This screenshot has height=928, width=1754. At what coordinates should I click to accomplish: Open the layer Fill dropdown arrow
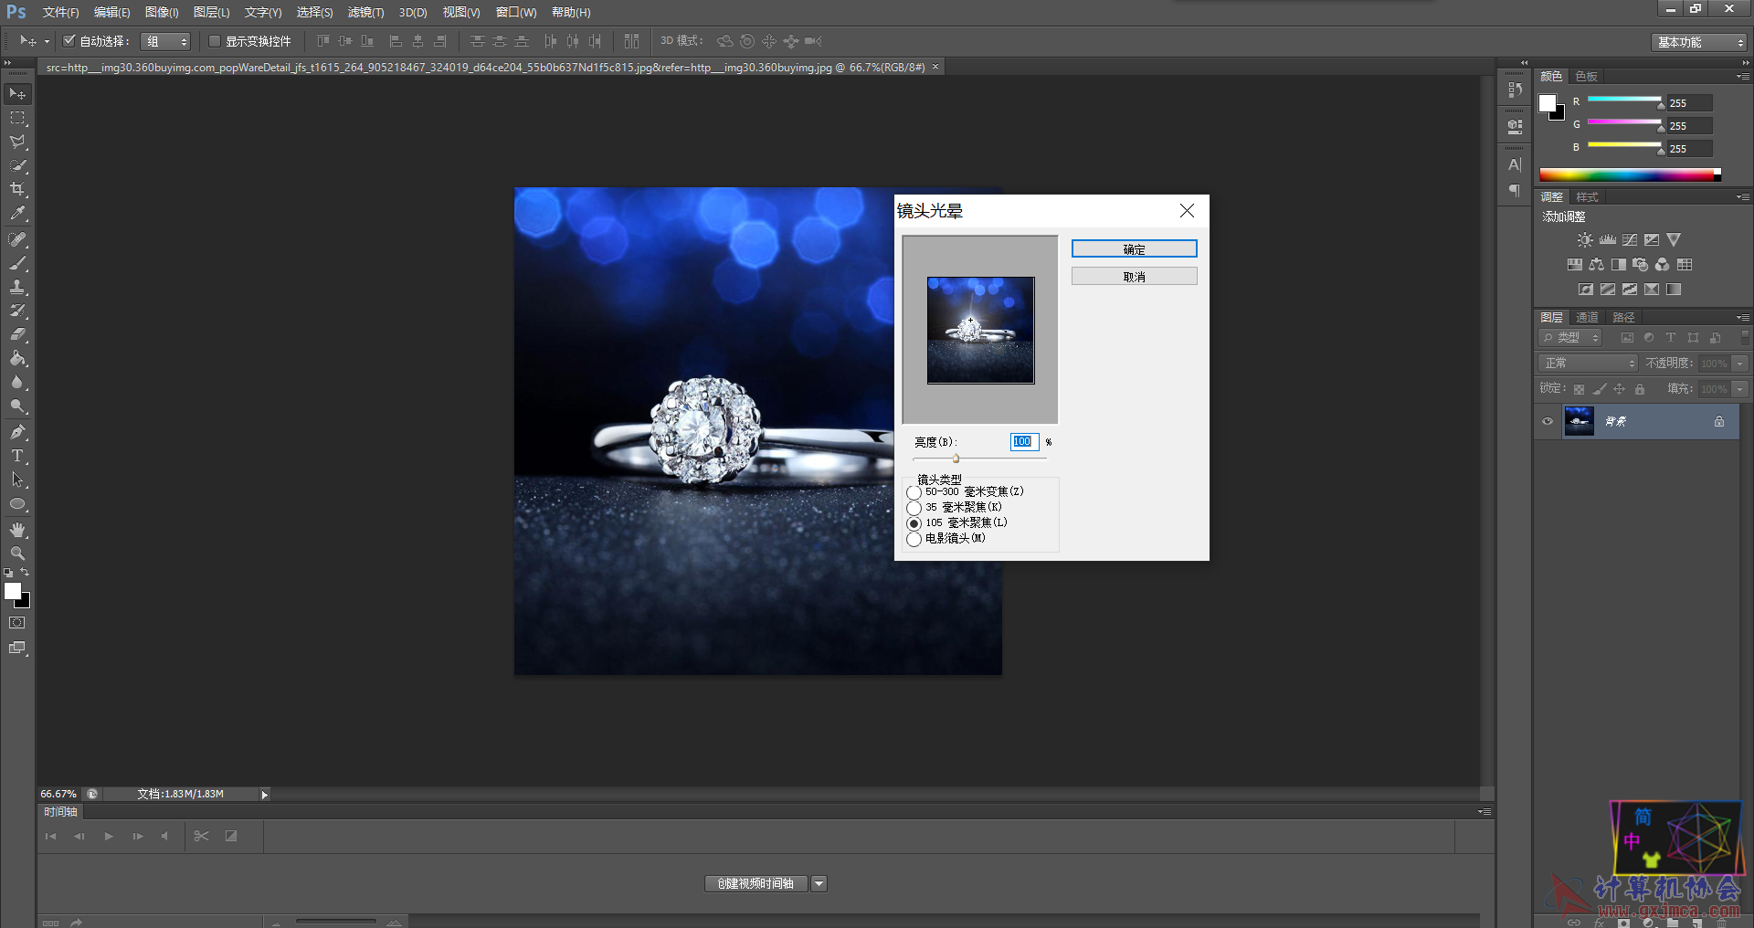[x=1740, y=389]
